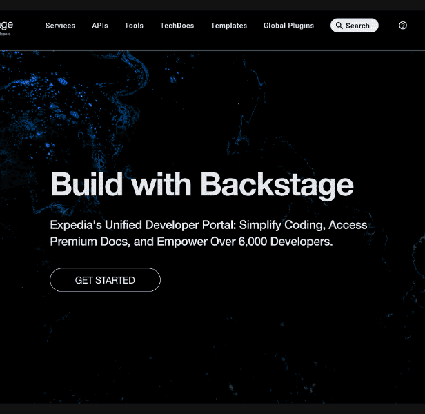The image size is (425, 414).
Task: Open TechDocs from the top navigation
Action: click(177, 26)
